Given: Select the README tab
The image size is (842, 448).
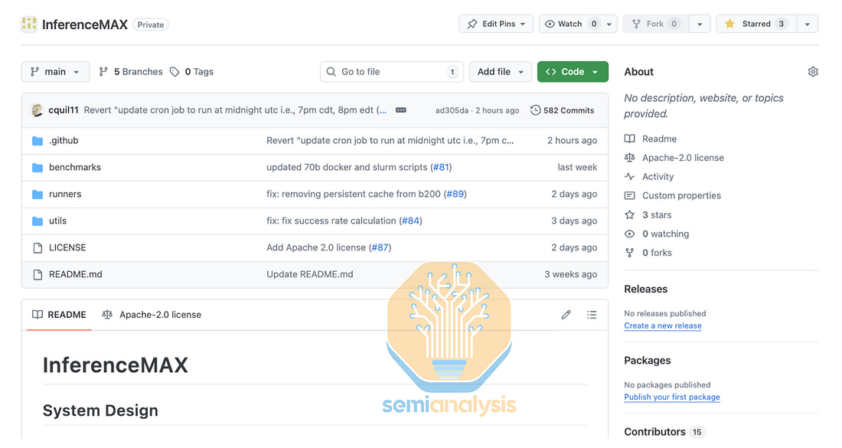Looking at the screenshot, I should click(x=59, y=315).
